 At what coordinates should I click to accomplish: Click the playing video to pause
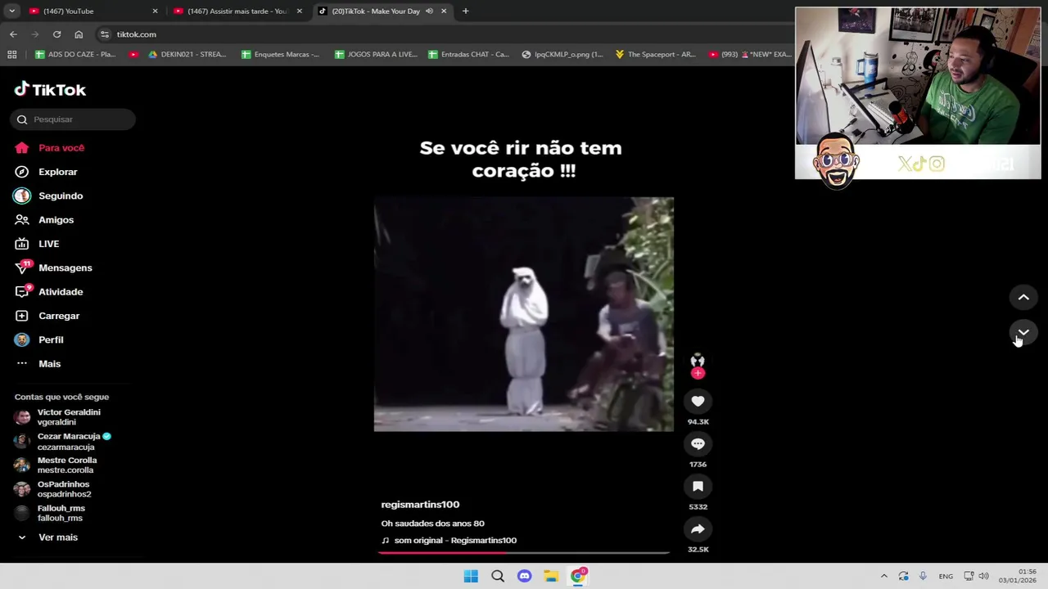[x=524, y=314]
